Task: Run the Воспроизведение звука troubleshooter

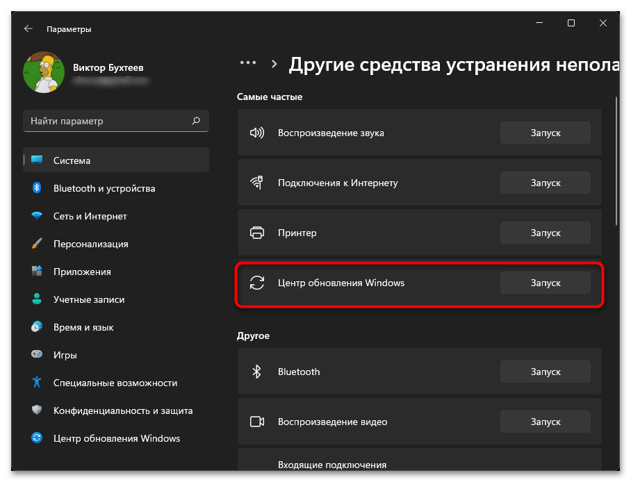Action: pyautogui.click(x=546, y=133)
